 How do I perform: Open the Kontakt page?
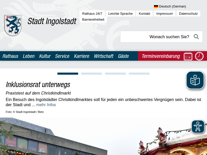[x=144, y=13]
